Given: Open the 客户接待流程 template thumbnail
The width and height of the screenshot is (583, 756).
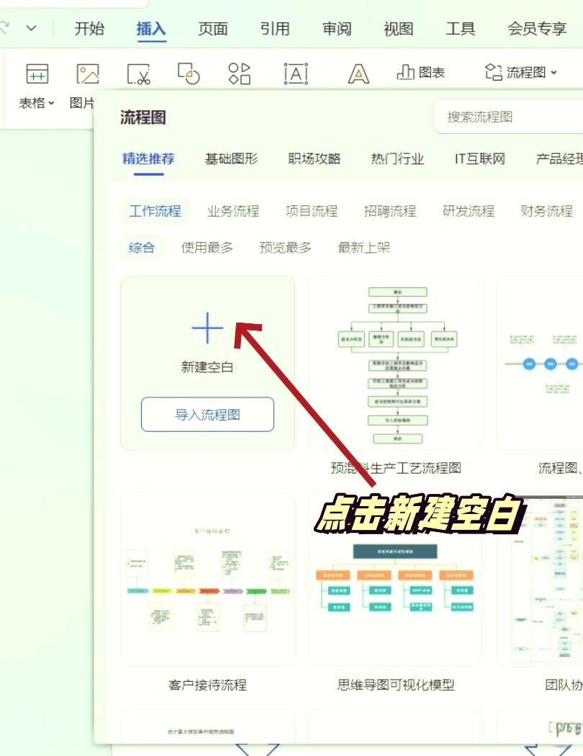Looking at the screenshot, I should tap(208, 580).
